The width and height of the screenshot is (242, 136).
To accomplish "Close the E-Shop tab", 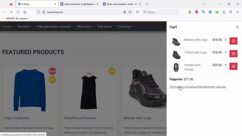I will [x=55, y=4].
